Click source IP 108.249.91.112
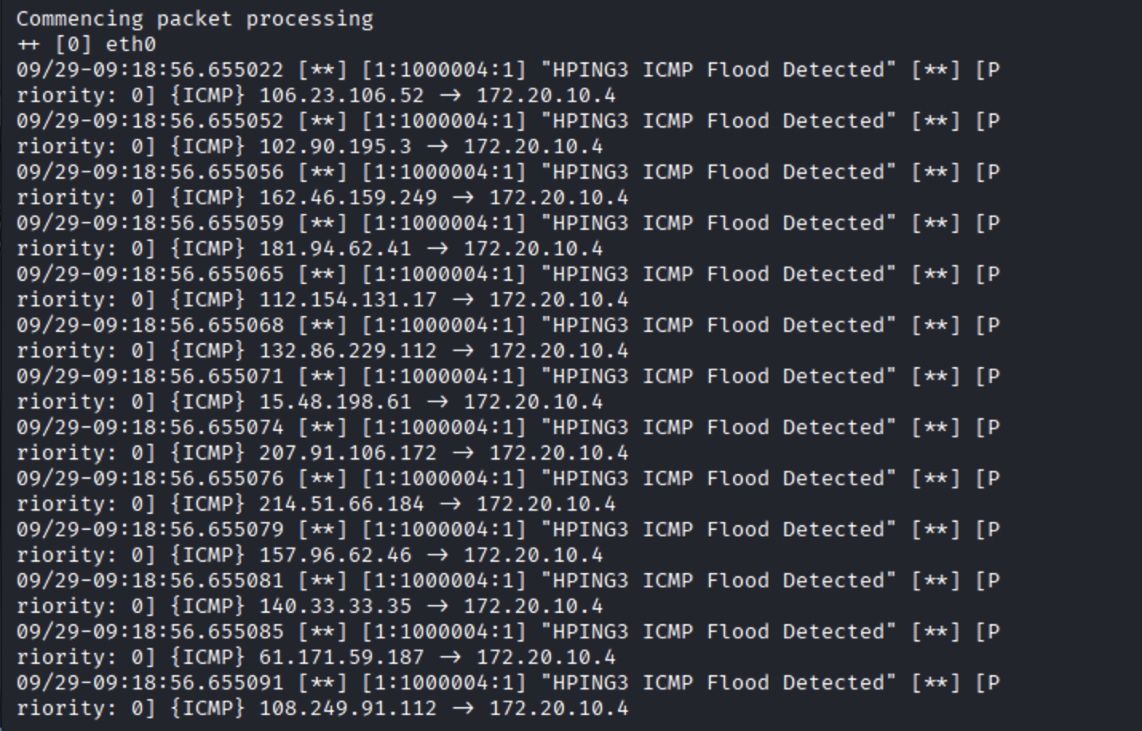 tap(347, 709)
